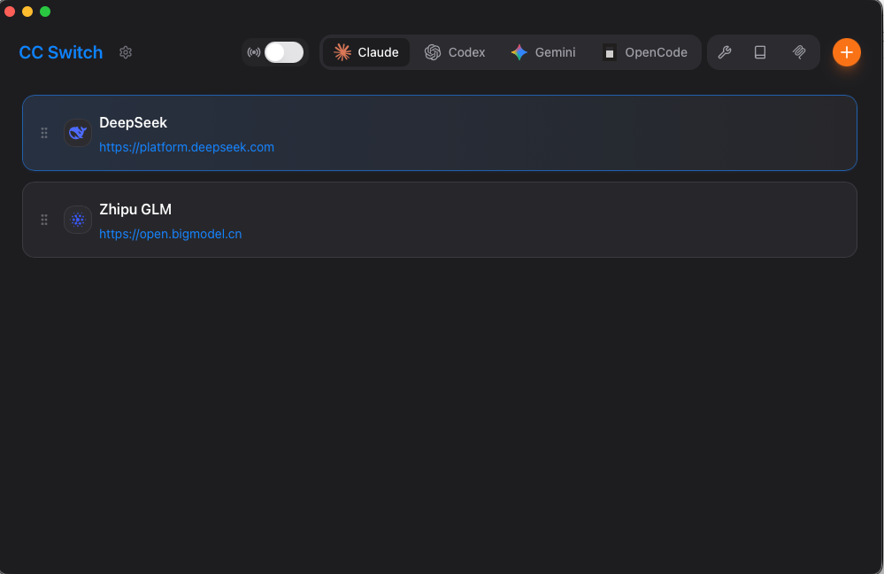The height and width of the screenshot is (574, 884).
Task: Switch to the Claude tab
Action: tap(366, 52)
